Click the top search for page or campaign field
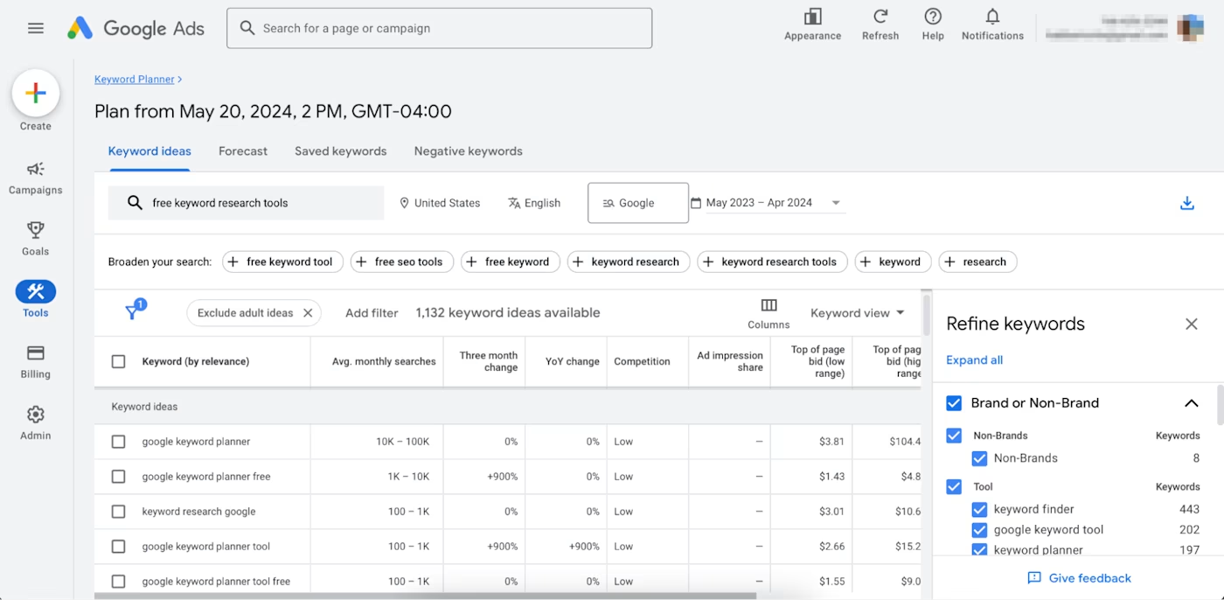Viewport: 1224px width, 600px height. point(439,28)
